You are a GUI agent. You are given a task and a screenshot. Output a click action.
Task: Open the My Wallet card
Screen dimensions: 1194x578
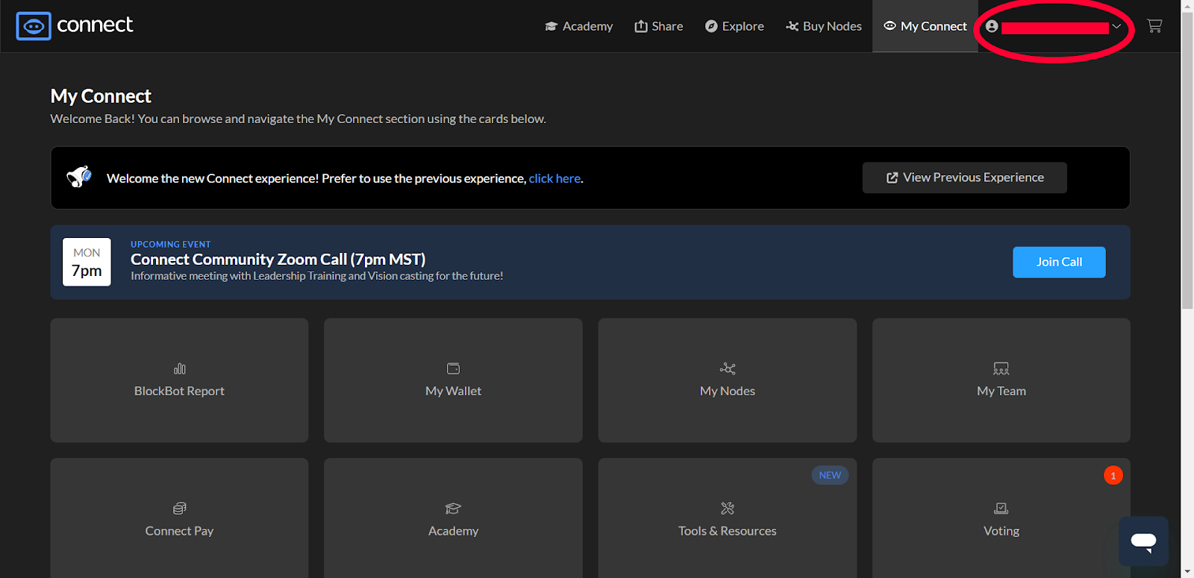pyautogui.click(x=453, y=380)
